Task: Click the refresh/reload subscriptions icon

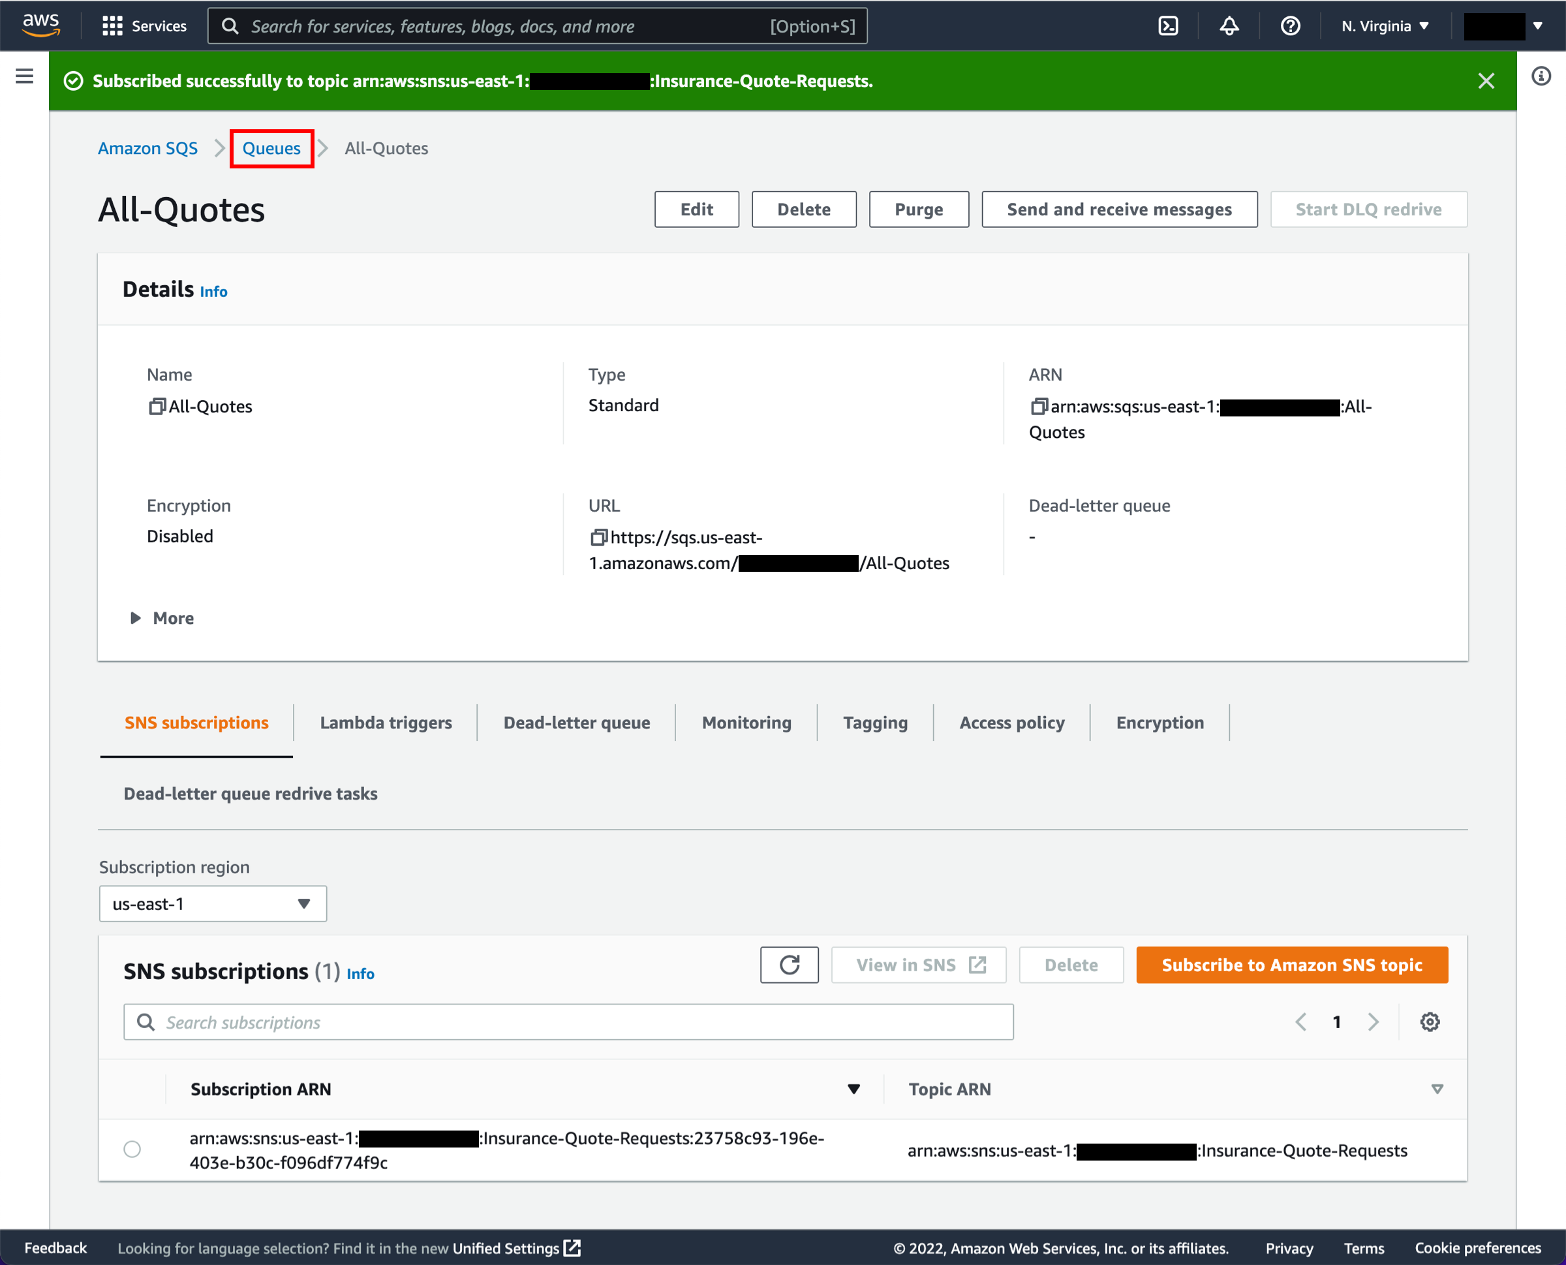Action: tap(790, 964)
